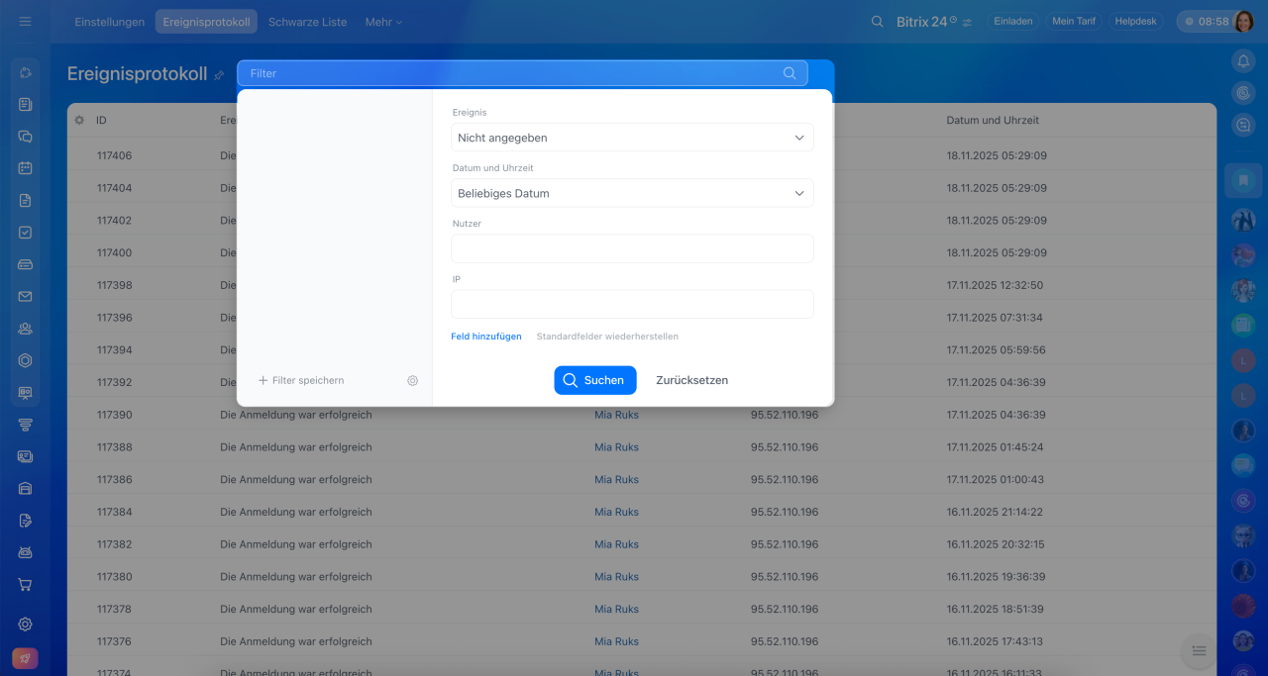This screenshot has height=676, width=1268.
Task: Open the sidebar settings gear icon
Action: pyautogui.click(x=26, y=625)
